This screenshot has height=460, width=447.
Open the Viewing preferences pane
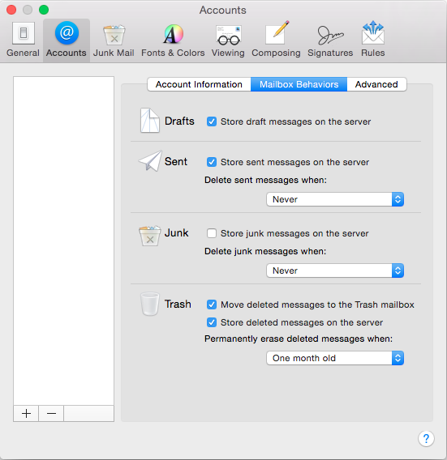pyautogui.click(x=228, y=40)
